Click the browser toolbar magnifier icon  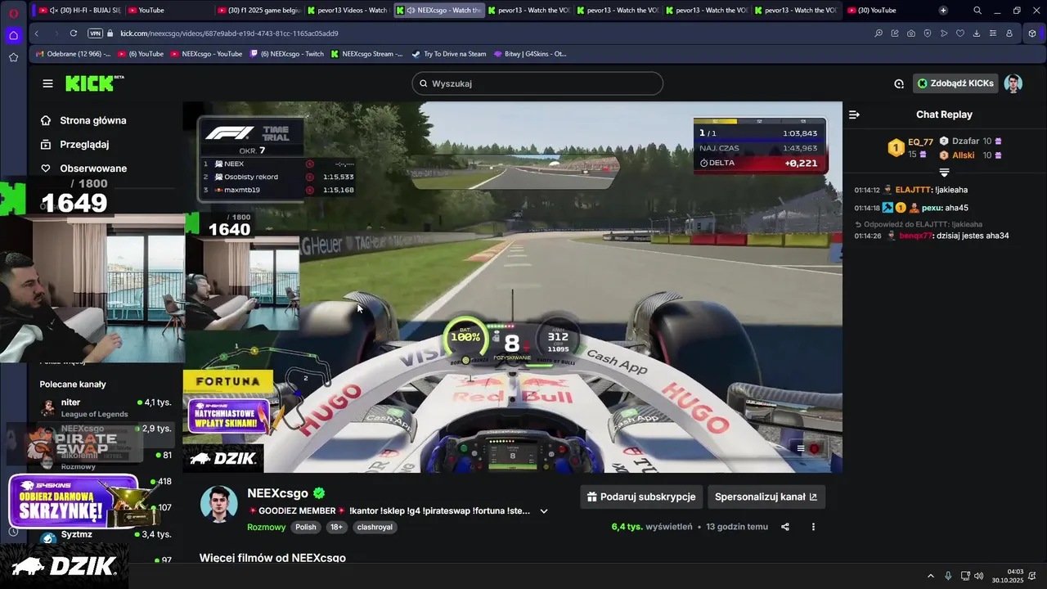tap(878, 34)
